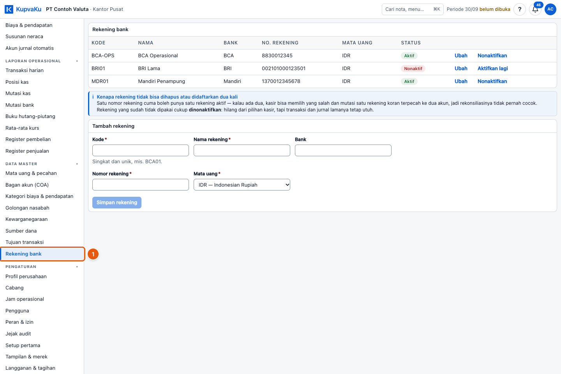This screenshot has width=561, height=374.
Task: Click Ubah for BRI Lama row
Action: [x=461, y=69]
